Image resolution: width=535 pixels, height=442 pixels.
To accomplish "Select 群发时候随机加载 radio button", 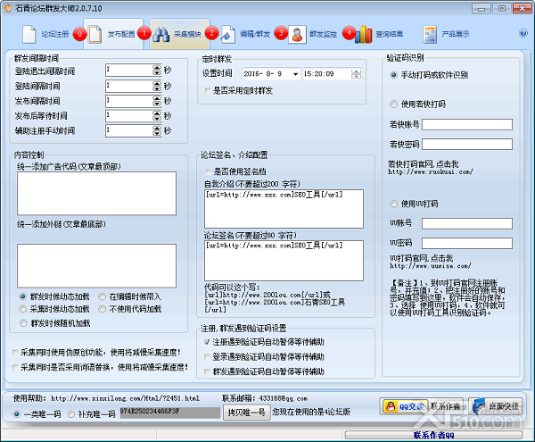I will (23, 323).
